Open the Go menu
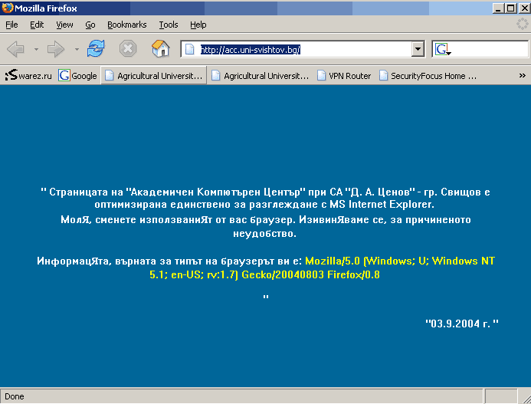Image resolution: width=531 pixels, height=404 pixels. 90,25
